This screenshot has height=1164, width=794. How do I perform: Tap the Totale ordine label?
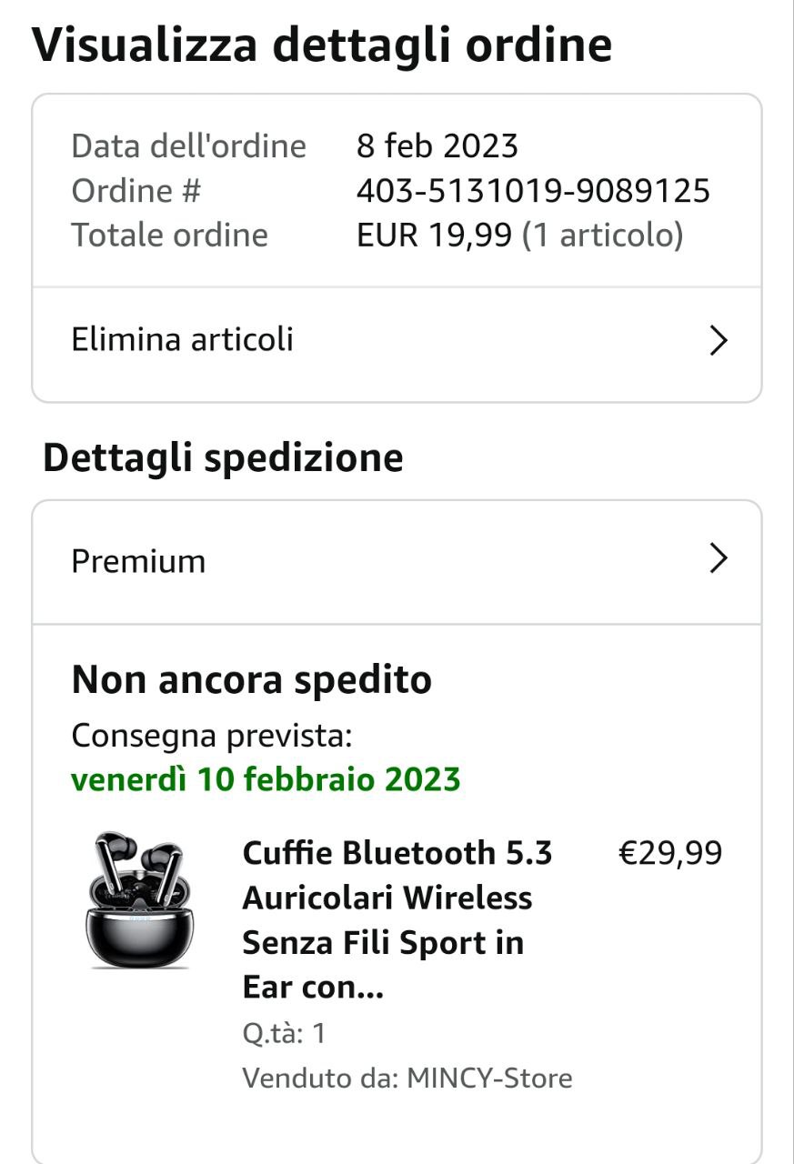[169, 236]
